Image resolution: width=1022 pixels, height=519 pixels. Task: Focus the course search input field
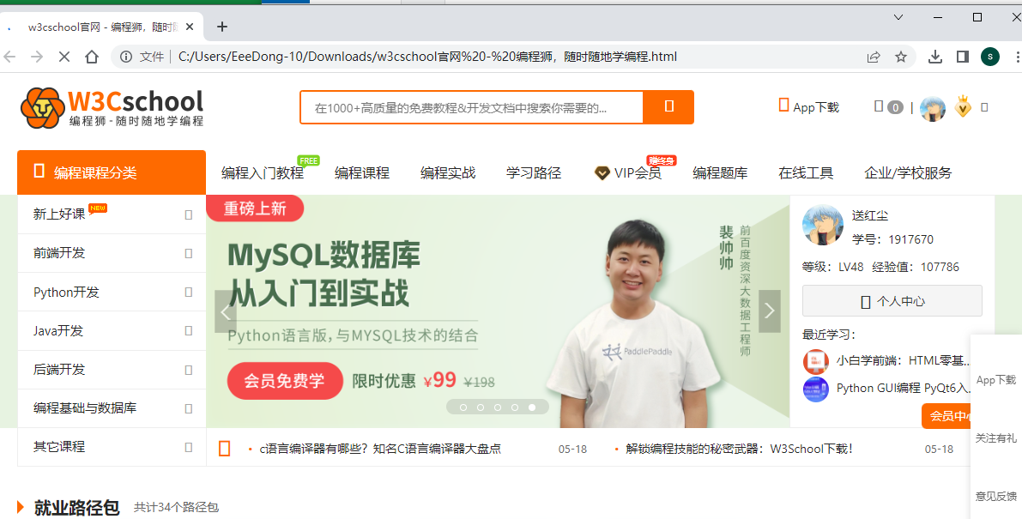472,107
